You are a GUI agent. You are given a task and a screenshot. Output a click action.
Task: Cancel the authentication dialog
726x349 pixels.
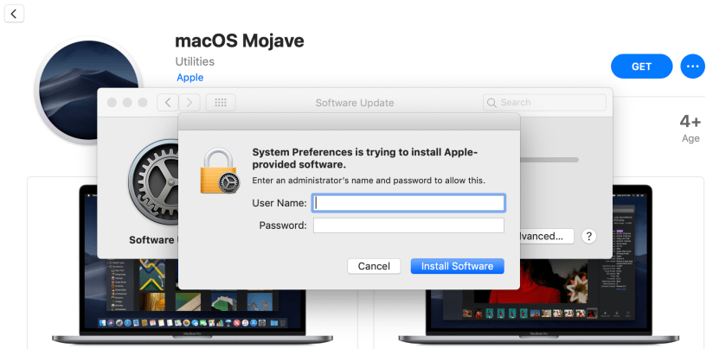click(x=374, y=266)
